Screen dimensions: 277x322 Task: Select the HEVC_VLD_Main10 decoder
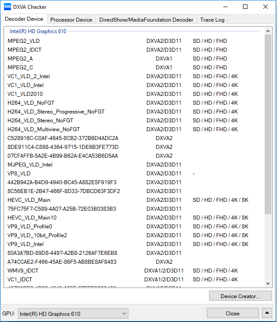134,218
